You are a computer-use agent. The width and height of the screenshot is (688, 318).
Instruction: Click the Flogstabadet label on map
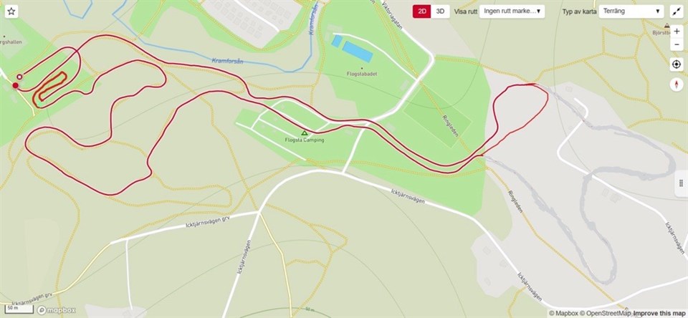[362, 74]
